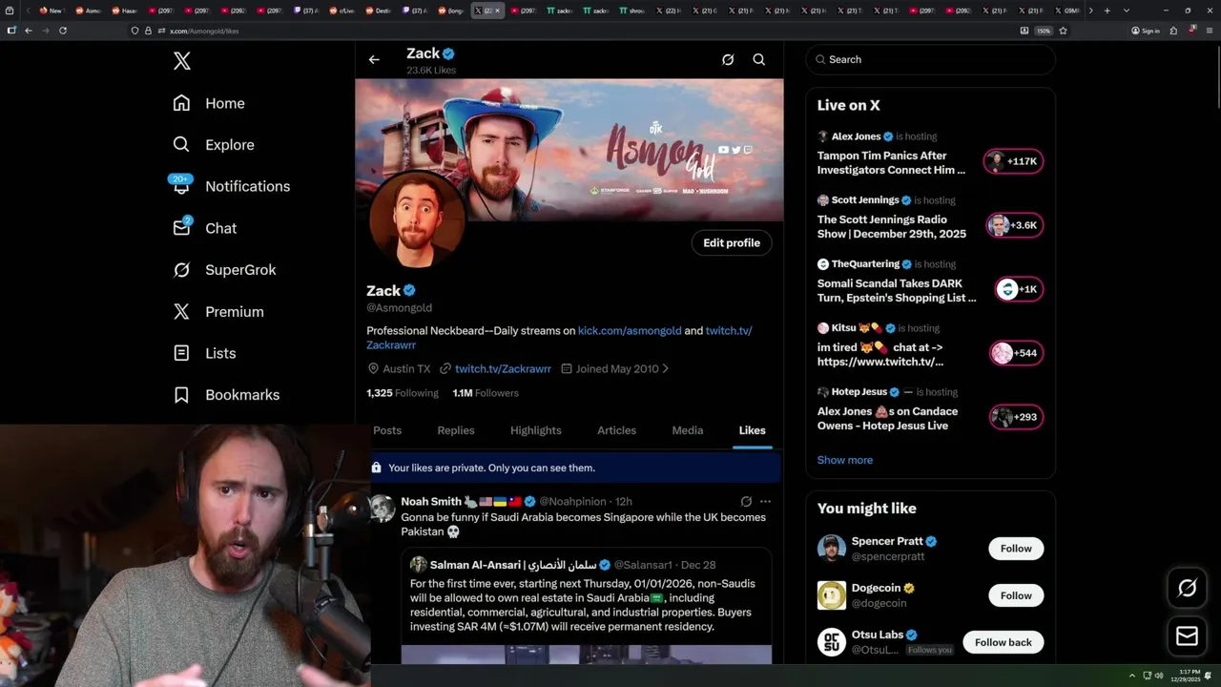This screenshot has height=687, width=1221.
Task: Click browser back navigation arrow
Action: tap(29, 31)
